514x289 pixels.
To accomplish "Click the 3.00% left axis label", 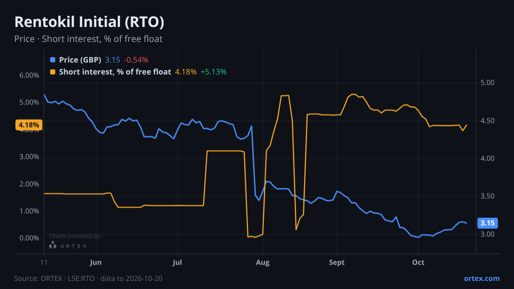I will pos(29,157).
